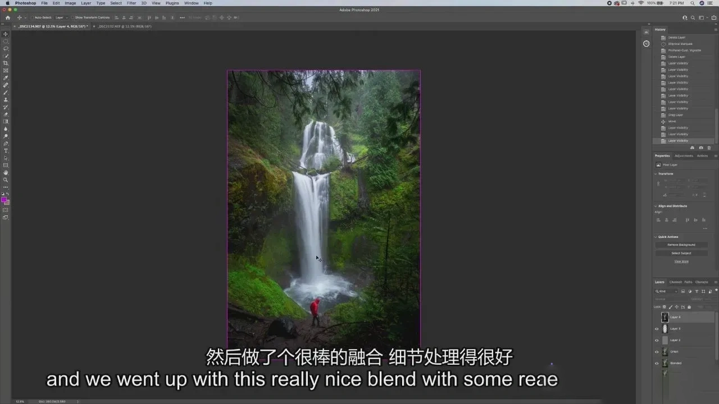Viewport: 719px width, 404px height.
Task: Show Layer 4 by clicking its visibility box
Action: pyautogui.click(x=657, y=317)
